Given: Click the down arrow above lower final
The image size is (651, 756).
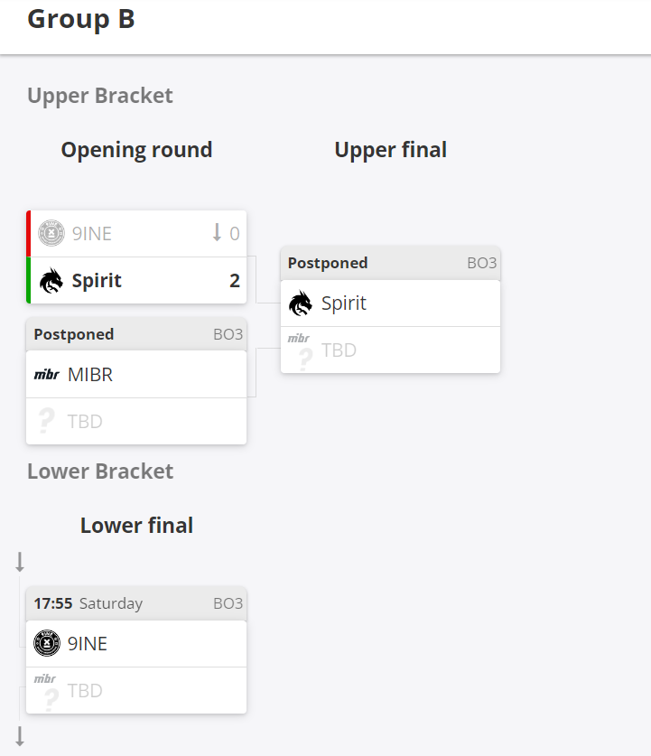Looking at the screenshot, I should click(20, 562).
